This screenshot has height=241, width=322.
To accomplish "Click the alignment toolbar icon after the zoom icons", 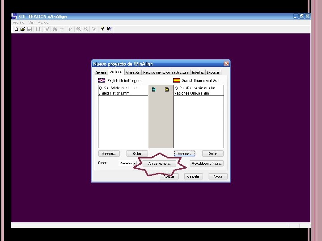I will (94, 29).
